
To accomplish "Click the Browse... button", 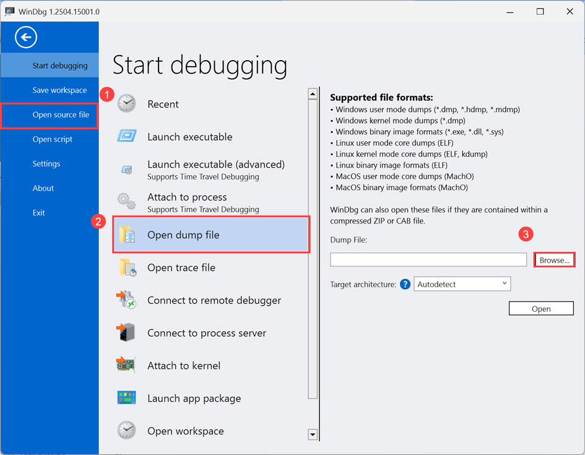I will pos(555,260).
